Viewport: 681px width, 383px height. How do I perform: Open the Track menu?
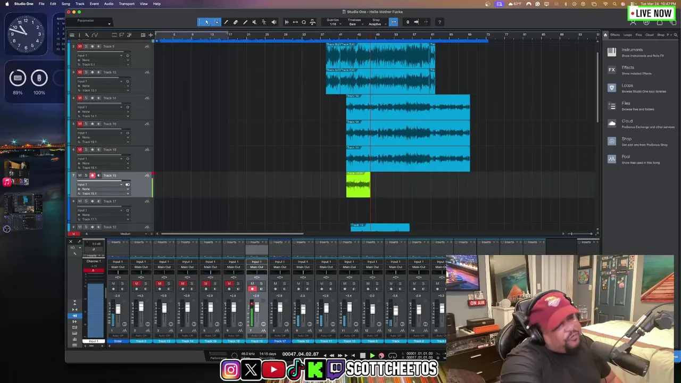pos(80,4)
